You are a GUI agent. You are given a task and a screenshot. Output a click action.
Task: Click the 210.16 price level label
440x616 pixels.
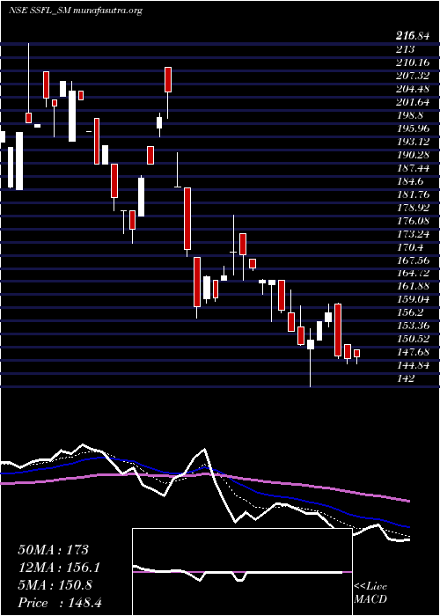pos(413,62)
